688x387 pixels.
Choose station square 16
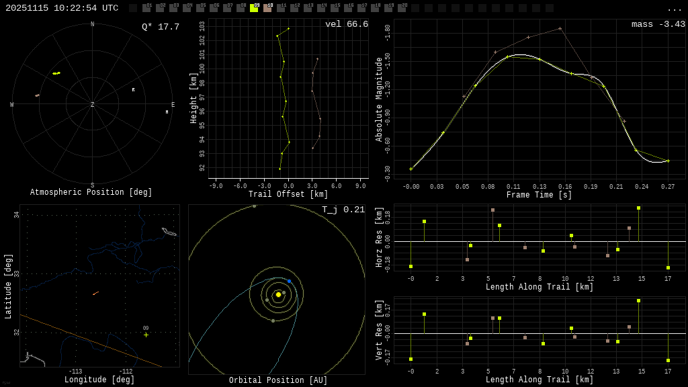(347, 8)
